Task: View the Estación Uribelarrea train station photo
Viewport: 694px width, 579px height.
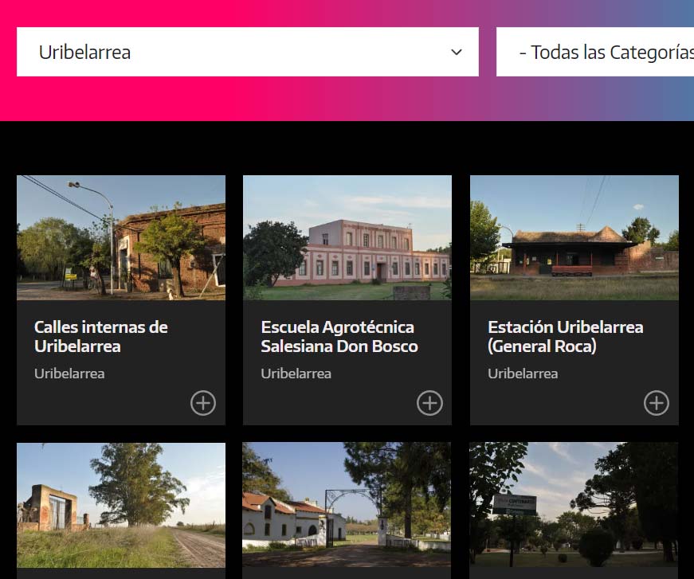Action: [574, 238]
